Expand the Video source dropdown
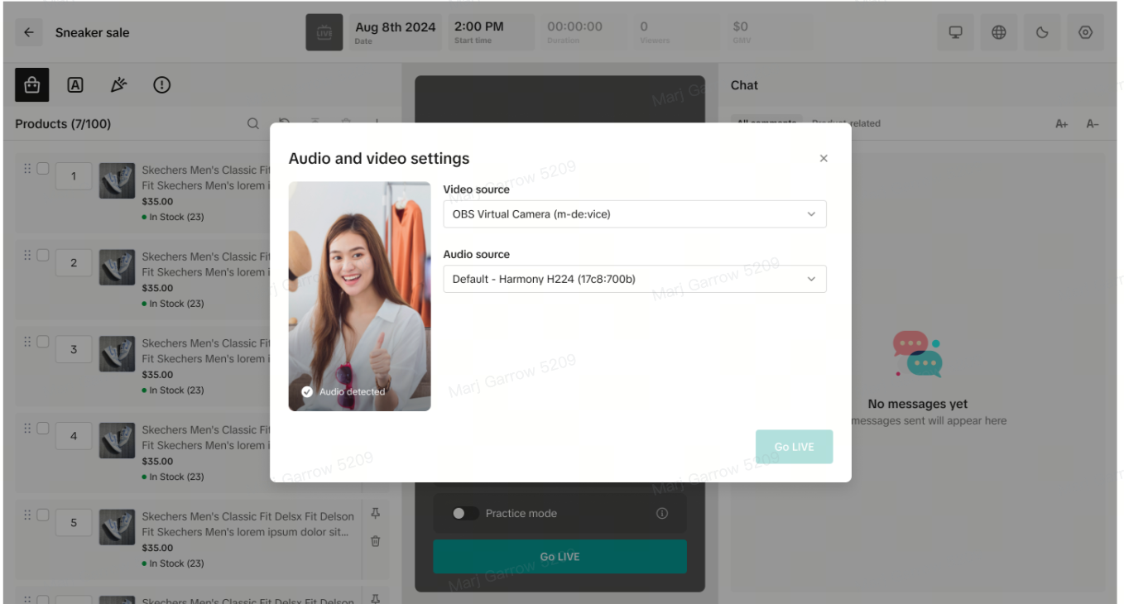1124x604 pixels. coord(634,214)
